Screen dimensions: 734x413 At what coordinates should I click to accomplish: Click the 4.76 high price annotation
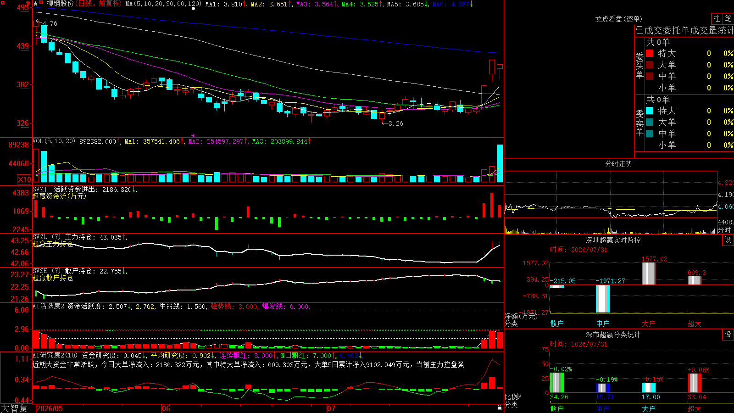click(x=50, y=23)
